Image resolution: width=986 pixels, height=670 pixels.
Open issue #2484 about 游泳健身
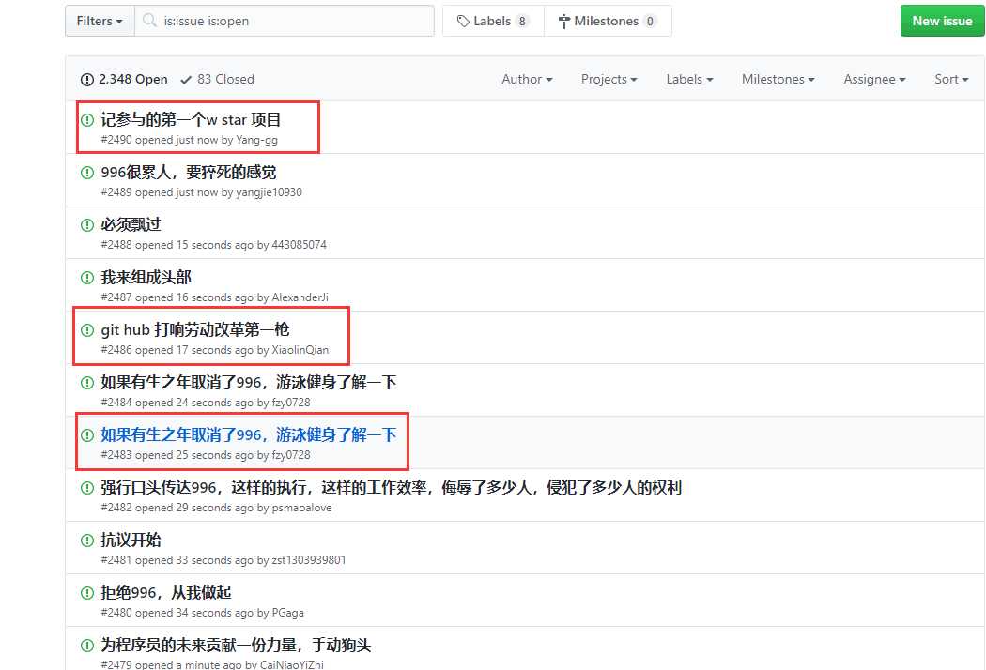pyautogui.click(x=249, y=382)
